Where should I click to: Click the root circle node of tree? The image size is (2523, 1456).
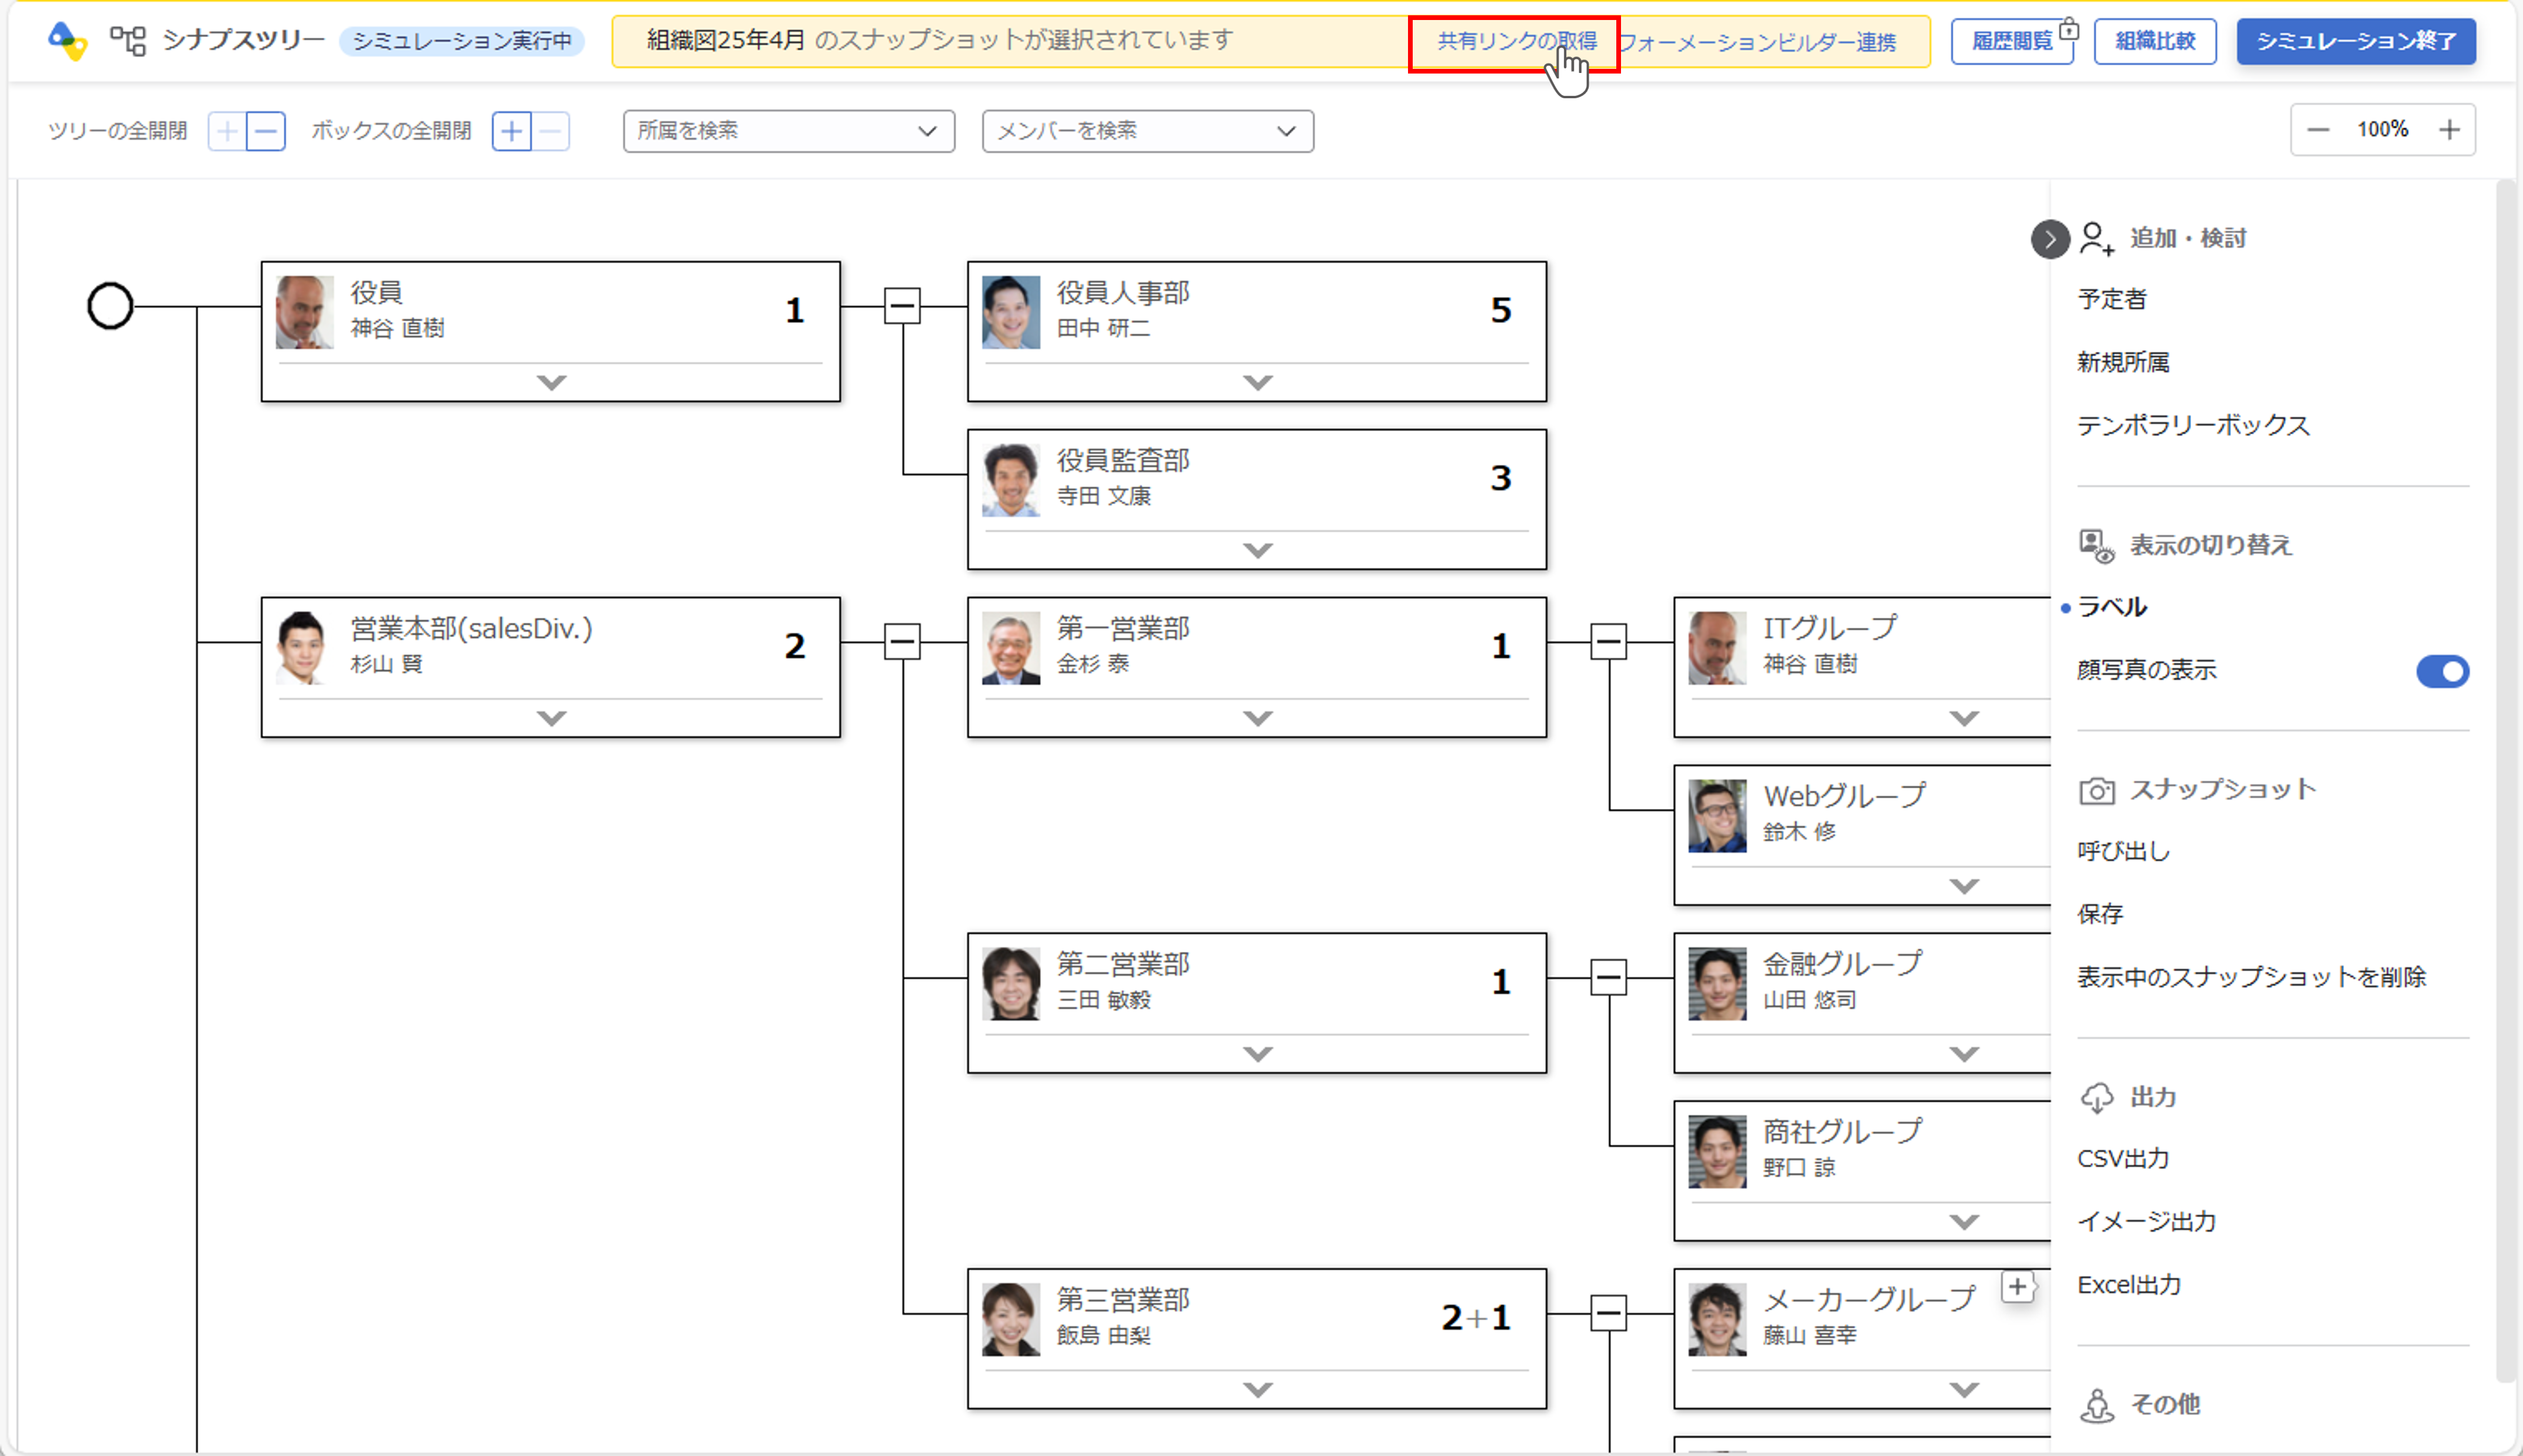coord(110,306)
